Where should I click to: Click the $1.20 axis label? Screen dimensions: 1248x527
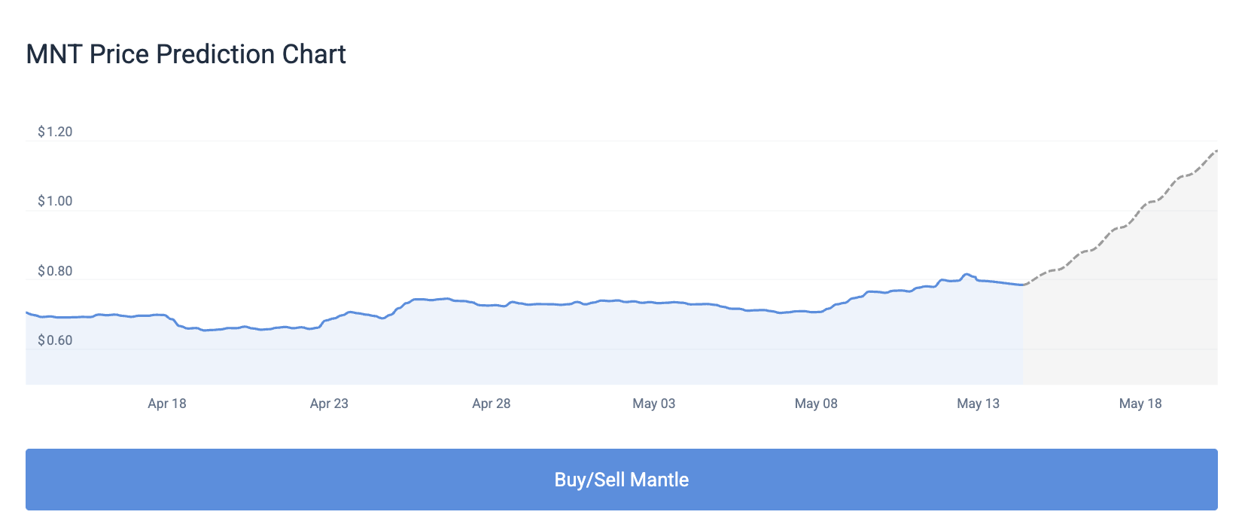click(x=56, y=131)
